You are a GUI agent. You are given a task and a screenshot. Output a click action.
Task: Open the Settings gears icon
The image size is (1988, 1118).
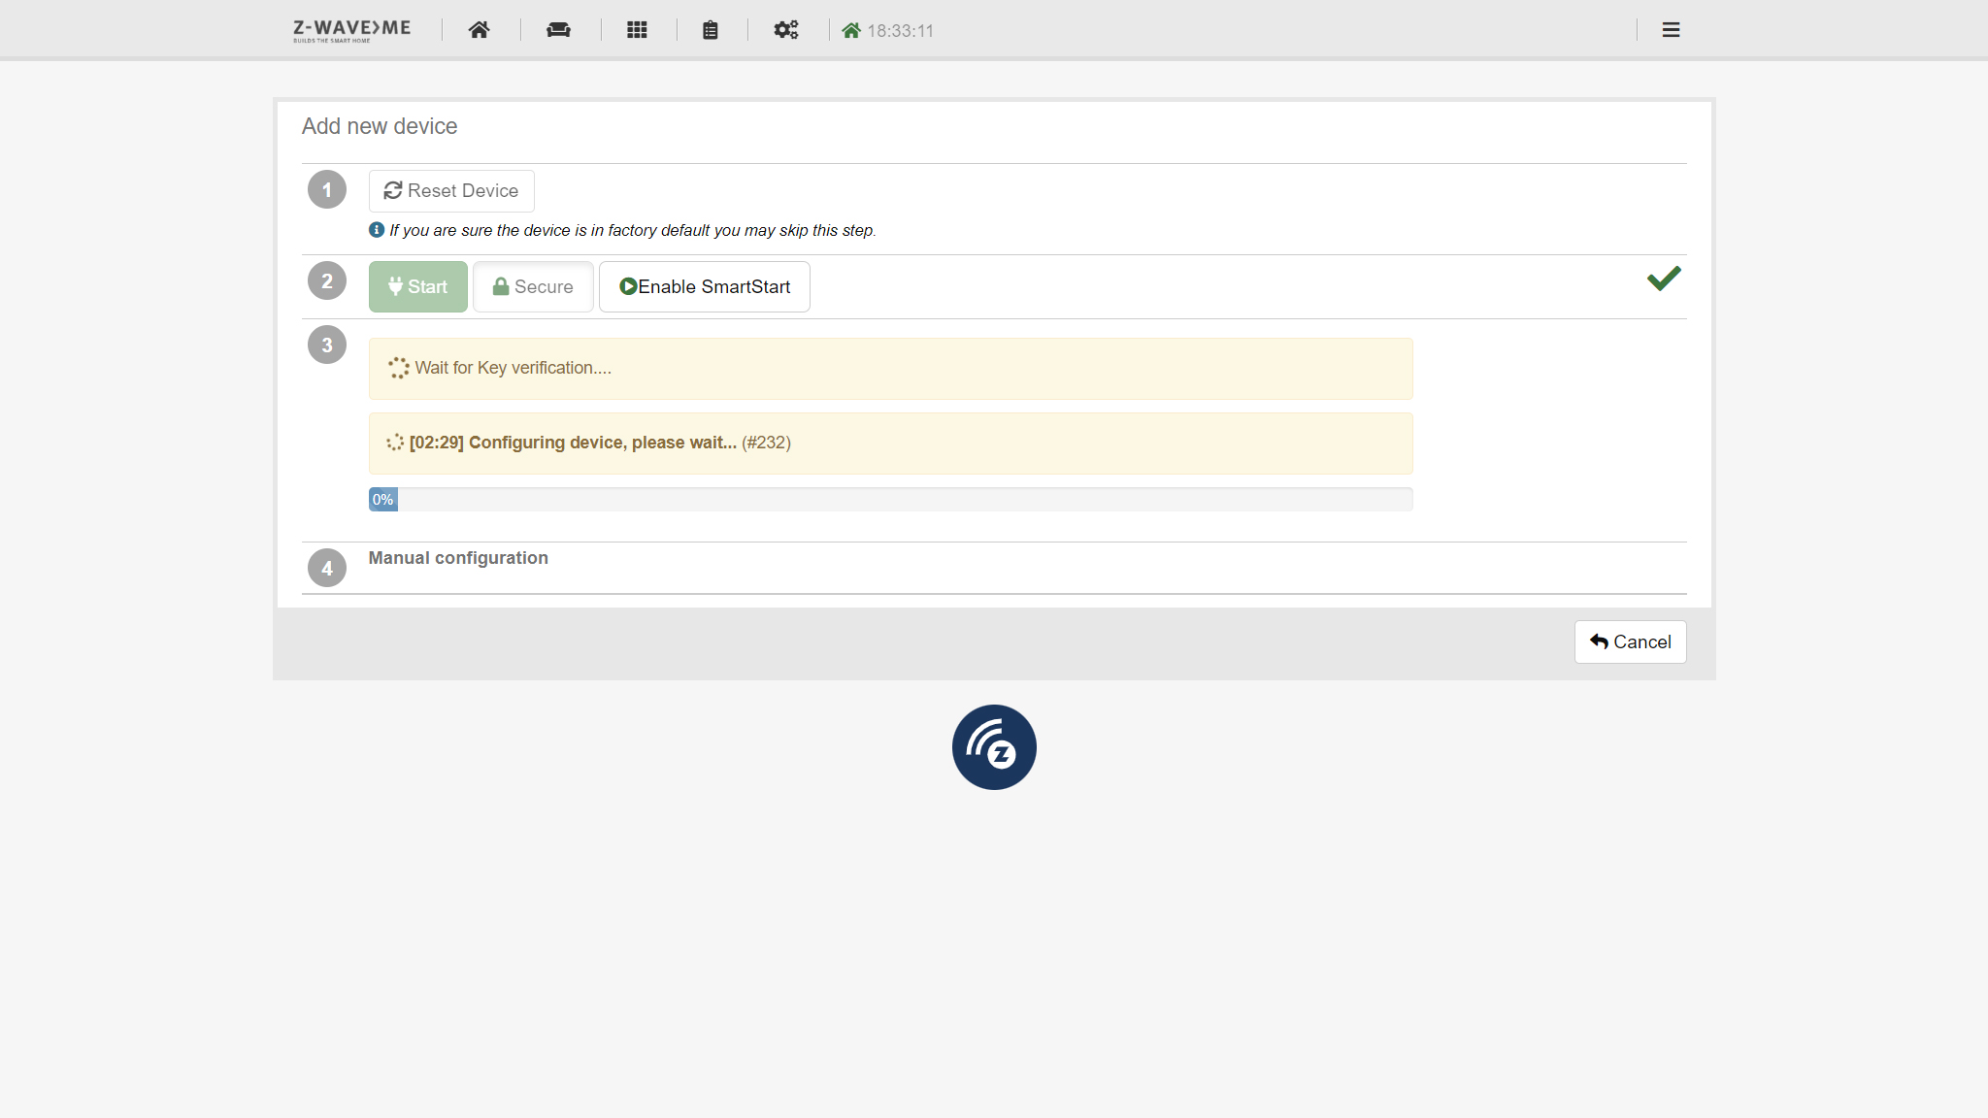(785, 30)
